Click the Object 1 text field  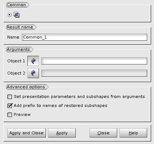(94, 61)
